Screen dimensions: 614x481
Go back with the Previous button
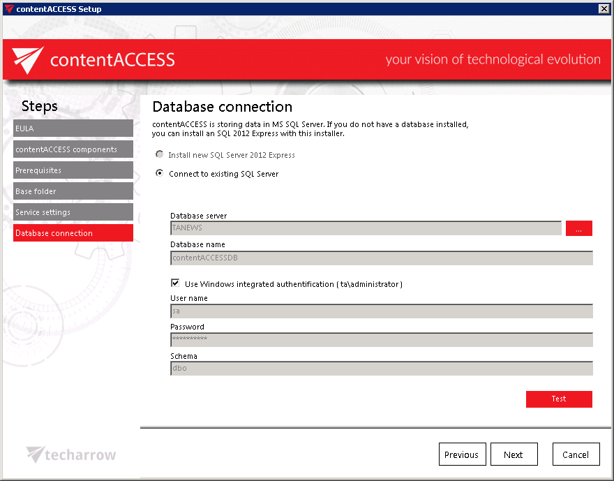pyautogui.click(x=462, y=454)
